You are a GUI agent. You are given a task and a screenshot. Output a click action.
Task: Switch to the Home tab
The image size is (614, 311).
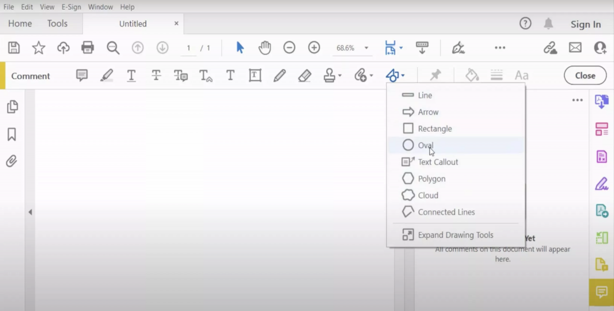pyautogui.click(x=20, y=23)
